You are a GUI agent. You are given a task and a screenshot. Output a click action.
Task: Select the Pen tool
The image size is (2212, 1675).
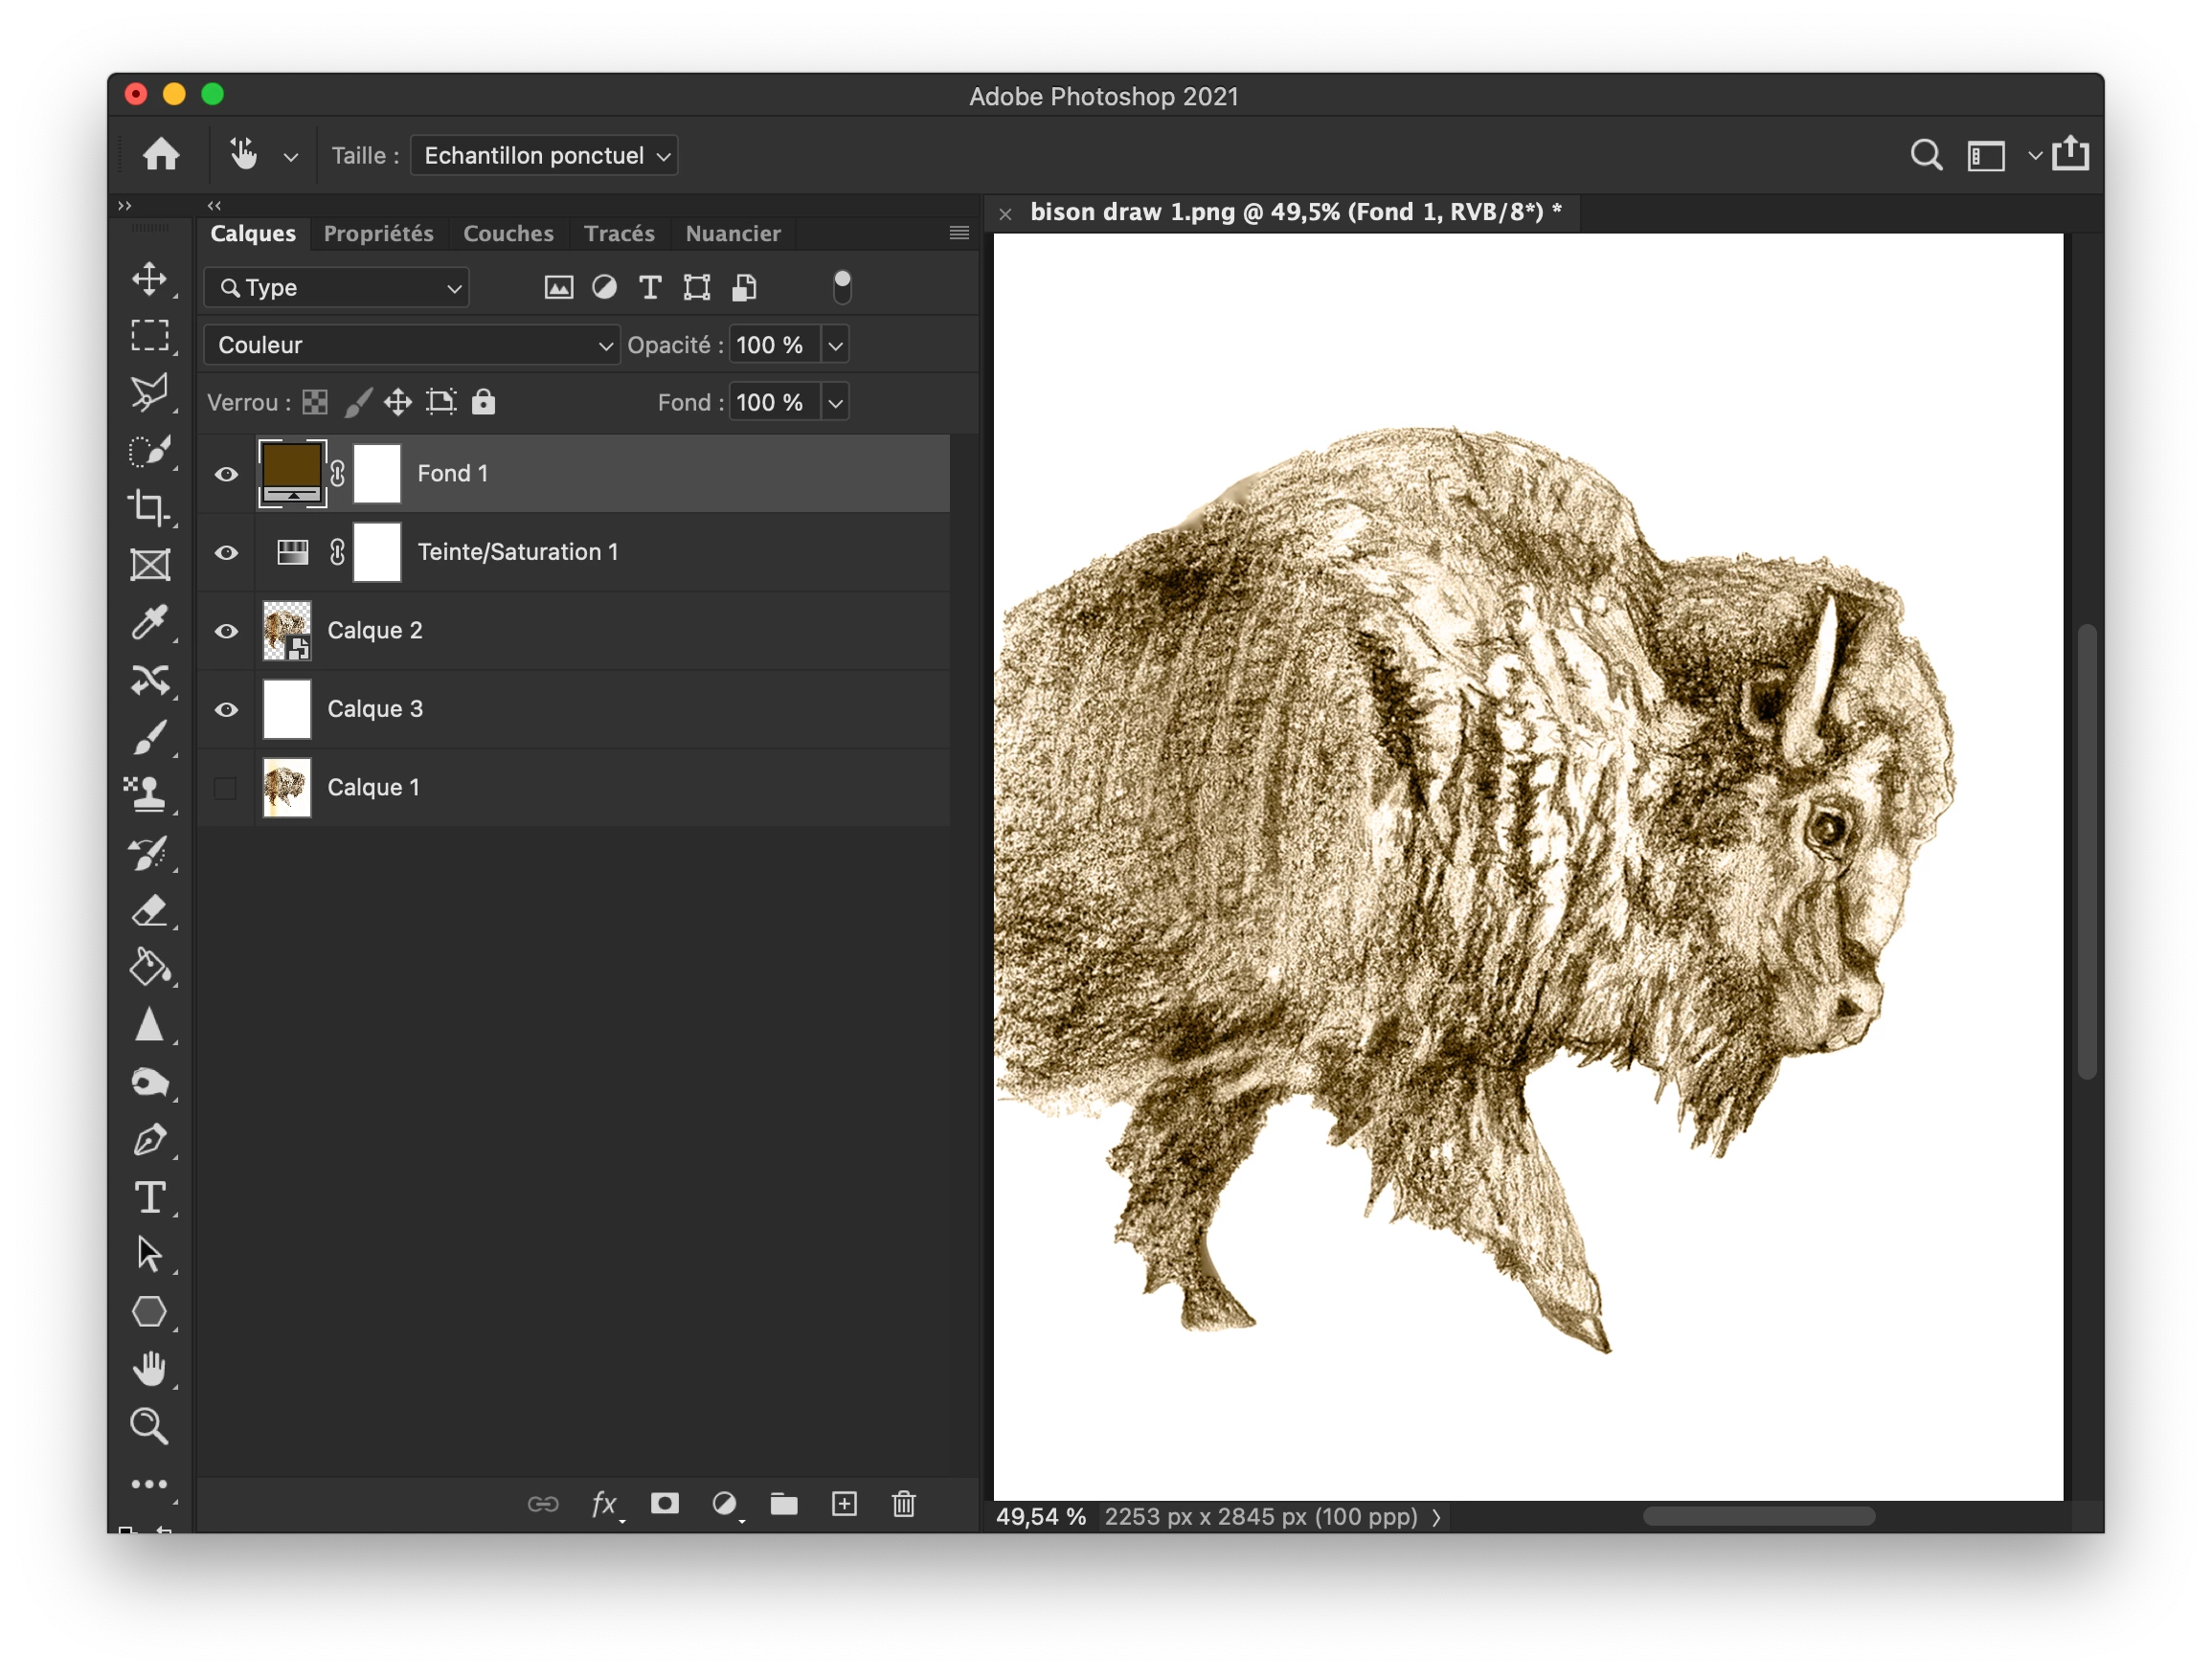(x=150, y=1140)
